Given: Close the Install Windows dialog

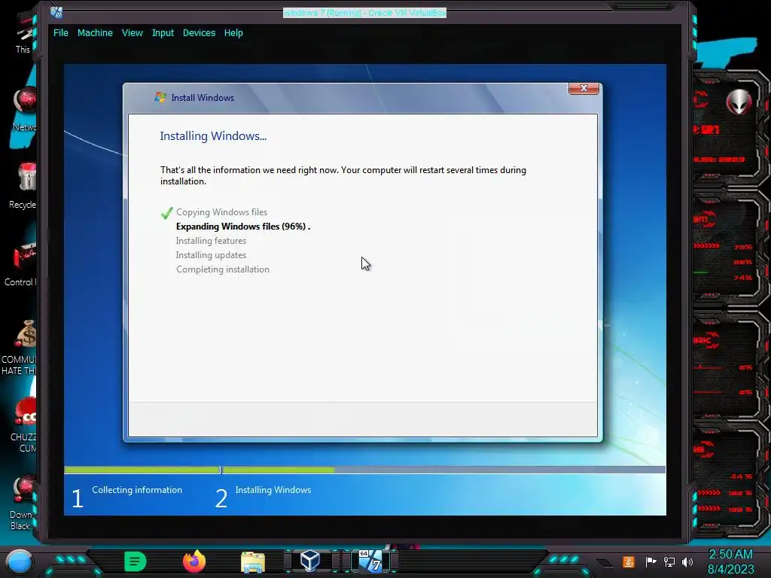Looking at the screenshot, I should [584, 88].
